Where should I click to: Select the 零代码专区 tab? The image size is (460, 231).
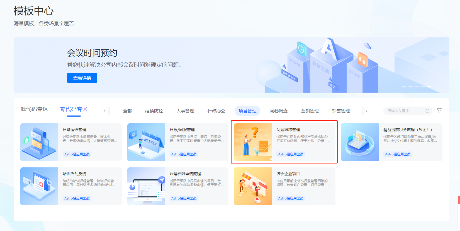point(74,109)
